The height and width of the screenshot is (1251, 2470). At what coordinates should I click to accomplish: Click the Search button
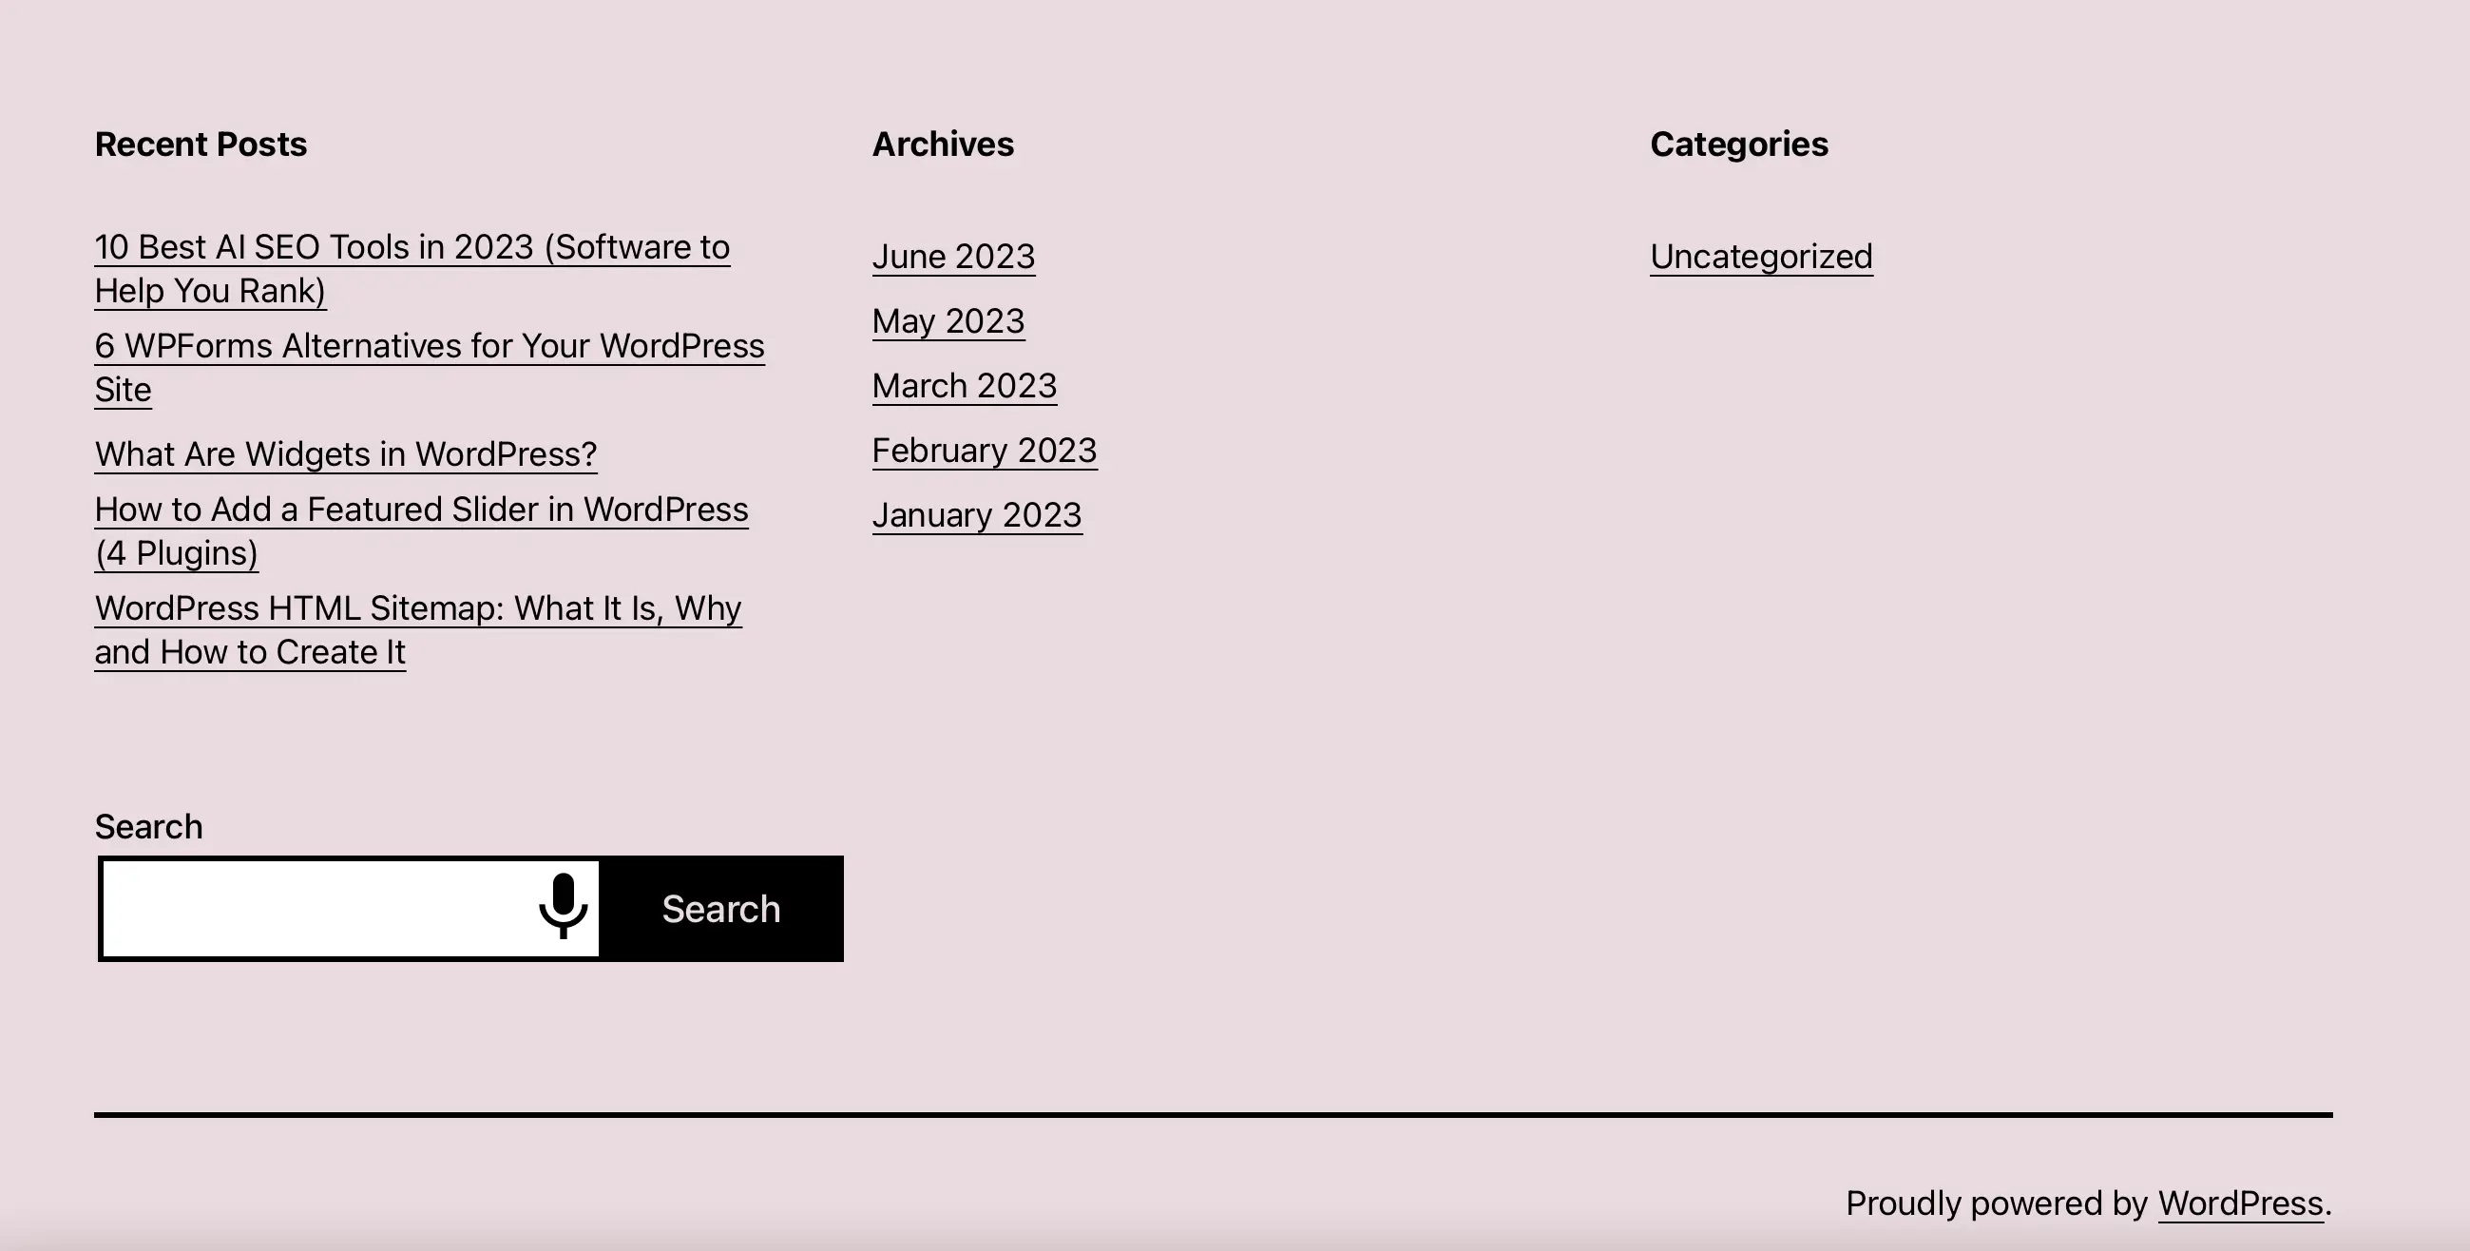click(722, 908)
